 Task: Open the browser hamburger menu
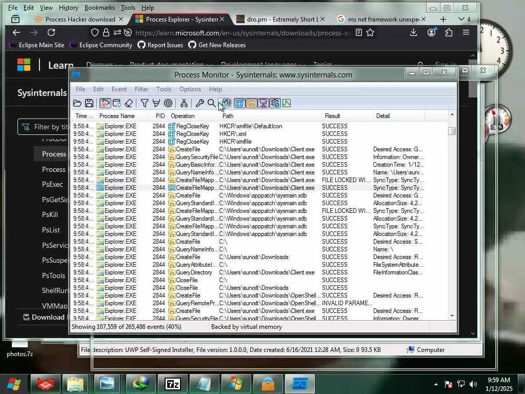(x=466, y=32)
